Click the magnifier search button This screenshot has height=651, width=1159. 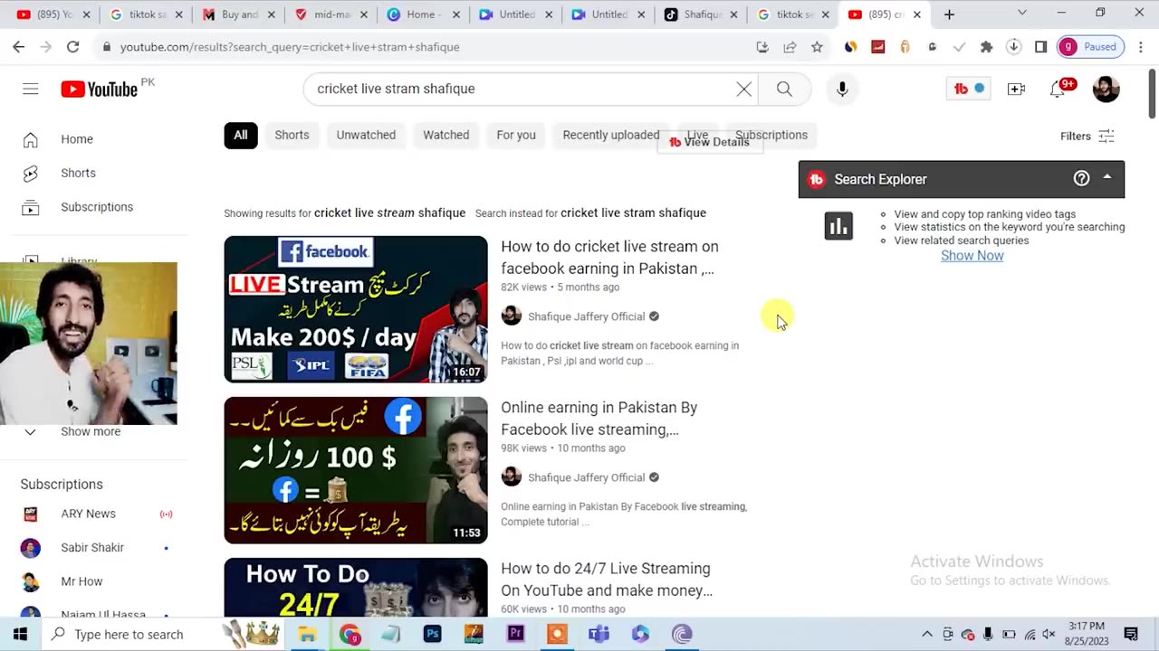(x=784, y=89)
